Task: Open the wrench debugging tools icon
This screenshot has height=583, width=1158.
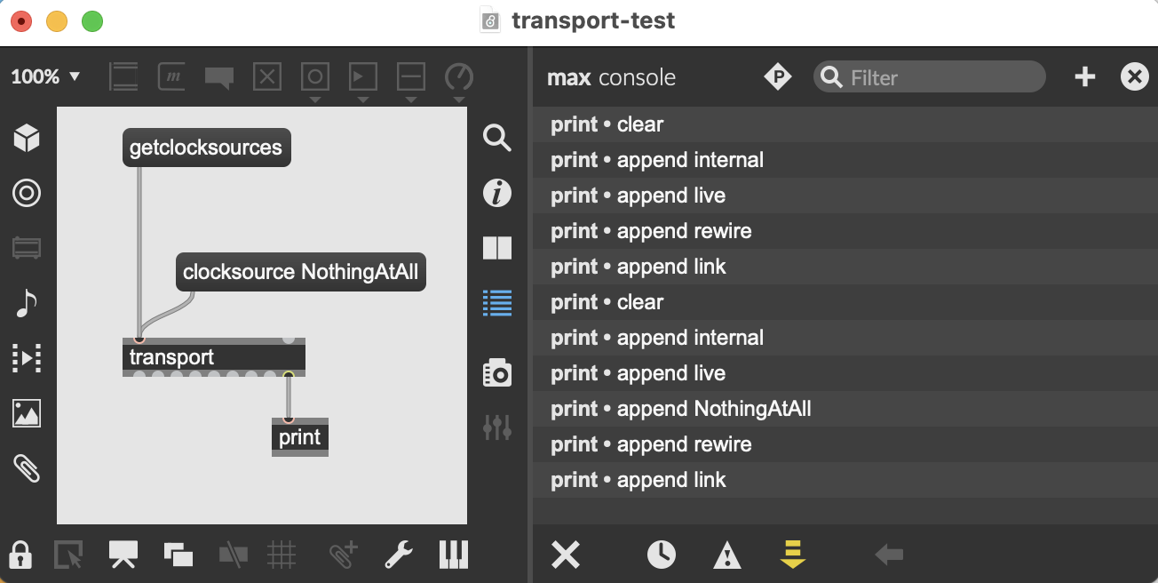Action: pyautogui.click(x=398, y=555)
